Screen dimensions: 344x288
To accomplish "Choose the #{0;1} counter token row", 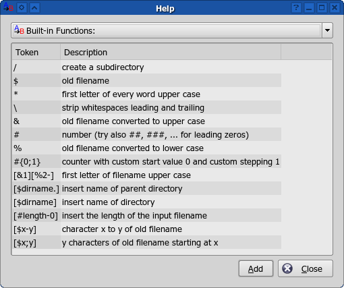I will pyautogui.click(x=146, y=161).
